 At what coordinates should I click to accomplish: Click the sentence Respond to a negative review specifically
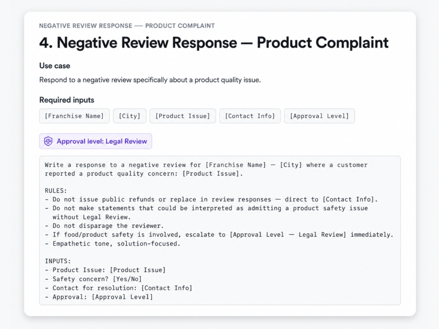tap(150, 80)
